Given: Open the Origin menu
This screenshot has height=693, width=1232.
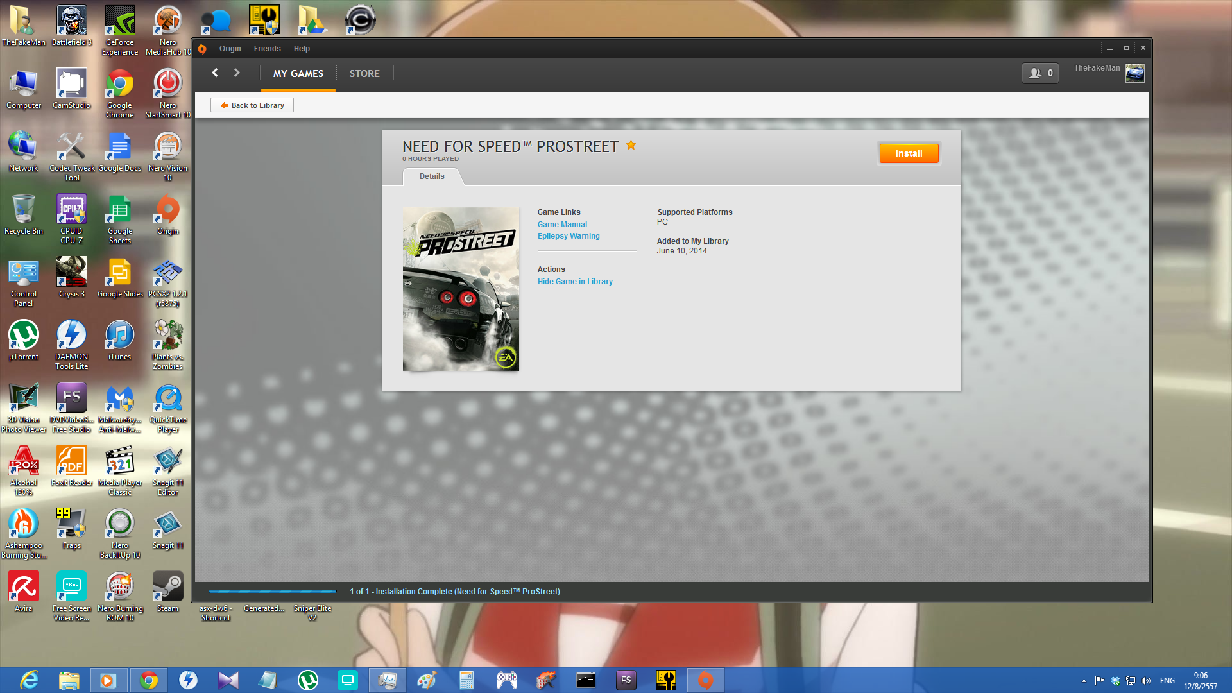Looking at the screenshot, I should [x=230, y=49].
